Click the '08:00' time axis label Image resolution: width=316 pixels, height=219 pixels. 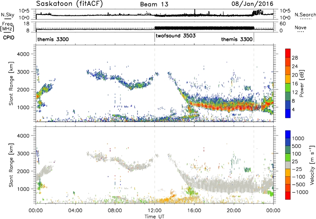(x=115, y=210)
